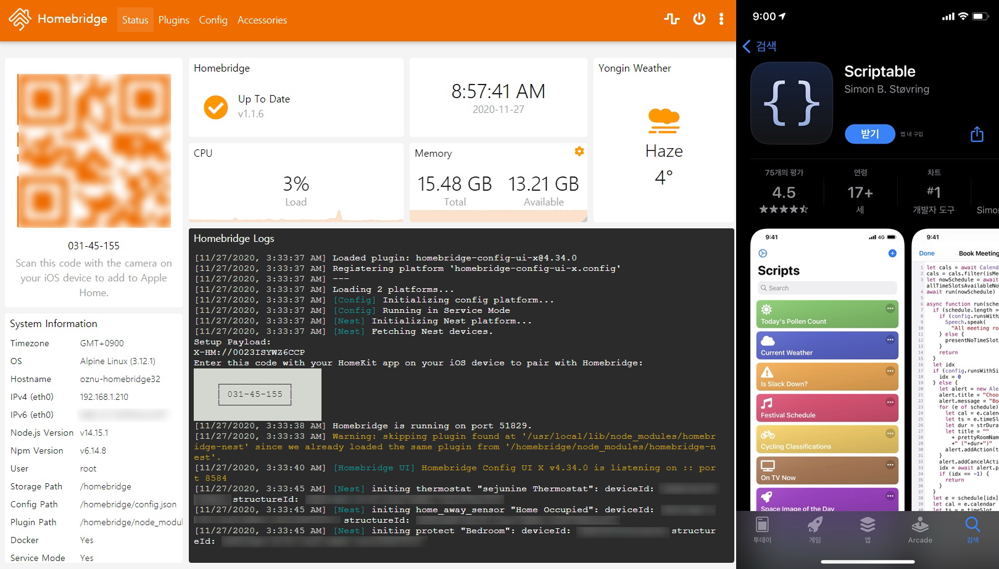Click the Storage Path /homebridge value
The image size is (999, 569).
tap(106, 486)
